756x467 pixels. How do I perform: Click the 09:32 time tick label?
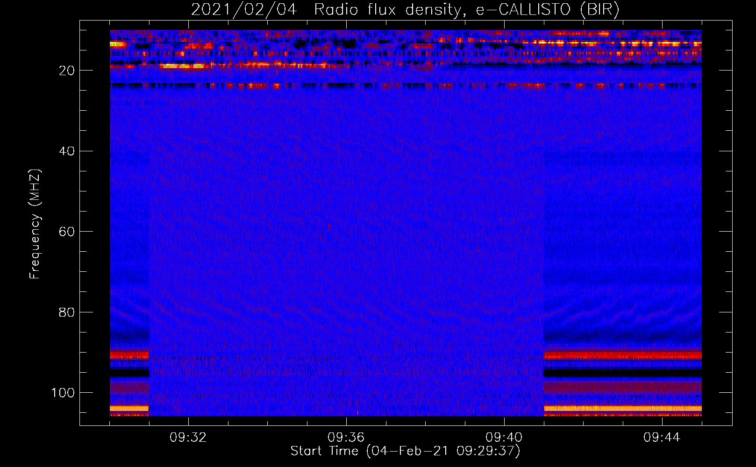click(x=188, y=438)
